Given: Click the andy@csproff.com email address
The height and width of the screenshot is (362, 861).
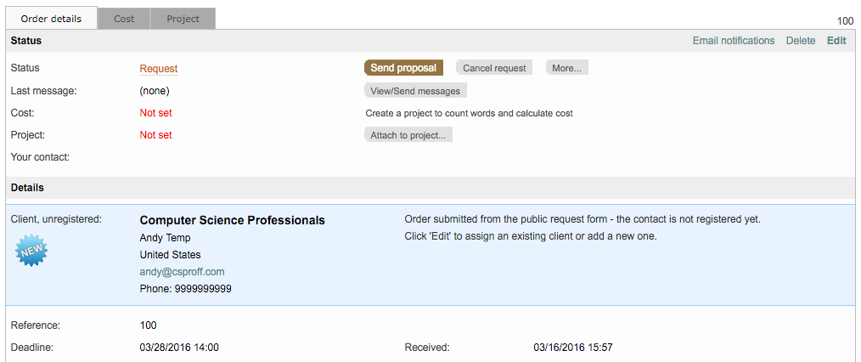Looking at the screenshot, I should (x=182, y=272).
